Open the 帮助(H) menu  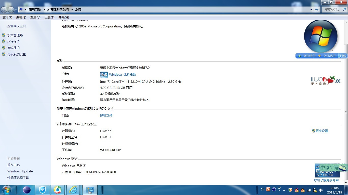[x=64, y=18]
